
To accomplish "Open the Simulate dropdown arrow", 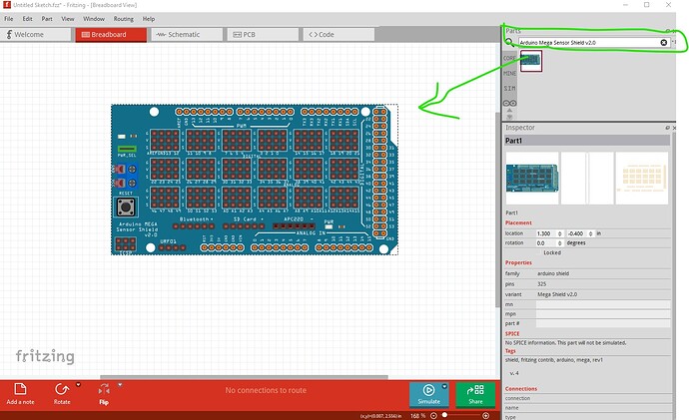I will (444, 386).
